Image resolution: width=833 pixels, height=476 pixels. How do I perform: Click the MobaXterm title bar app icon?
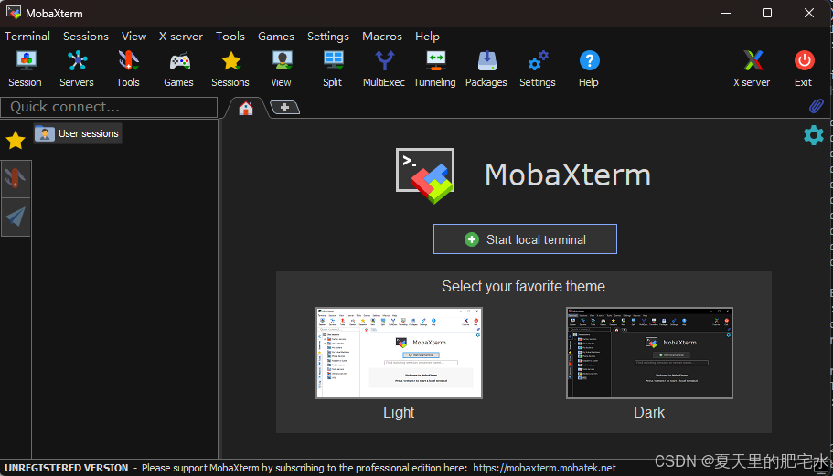(x=14, y=12)
